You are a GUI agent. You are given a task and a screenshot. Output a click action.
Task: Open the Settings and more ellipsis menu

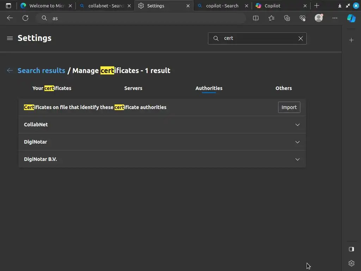(335, 18)
